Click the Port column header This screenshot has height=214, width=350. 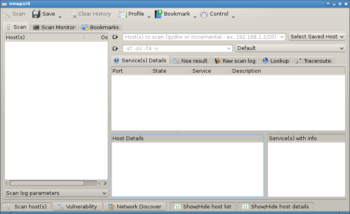[131, 71]
